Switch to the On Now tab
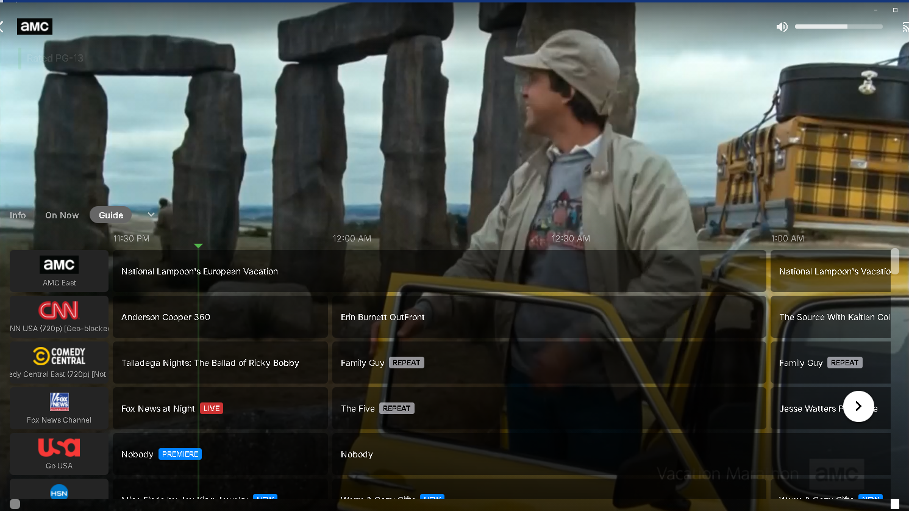This screenshot has width=909, height=511. (x=62, y=215)
